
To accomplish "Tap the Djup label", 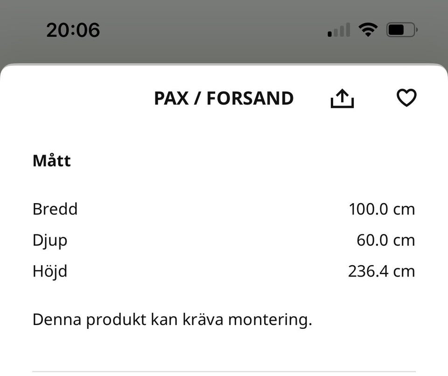I will pos(50,240).
